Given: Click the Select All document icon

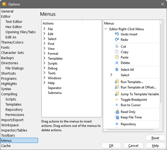Looking at the screenshot, I should click(117, 70).
